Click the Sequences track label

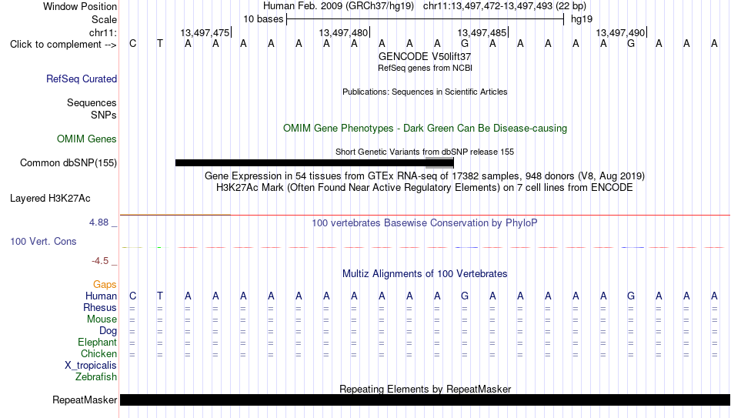click(92, 102)
